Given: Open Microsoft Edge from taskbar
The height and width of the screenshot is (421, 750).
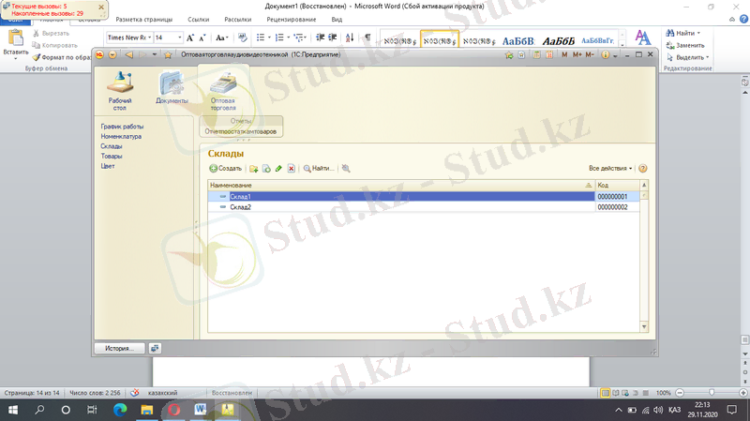Looking at the screenshot, I should [120, 410].
